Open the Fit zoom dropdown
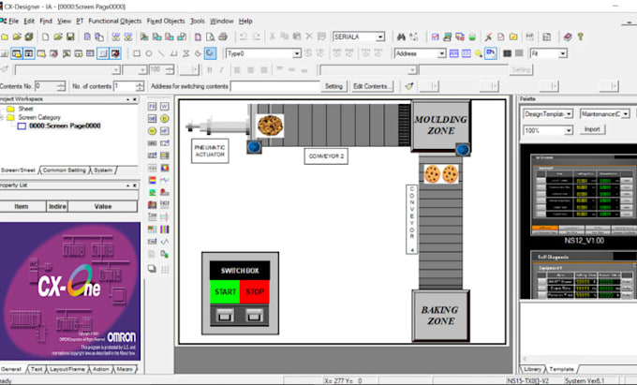The image size is (637, 385). tap(563, 53)
